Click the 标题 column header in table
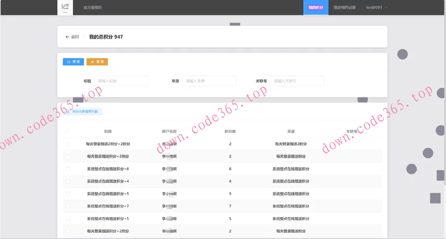Viewport: 446px width, 239px height. coord(108,131)
